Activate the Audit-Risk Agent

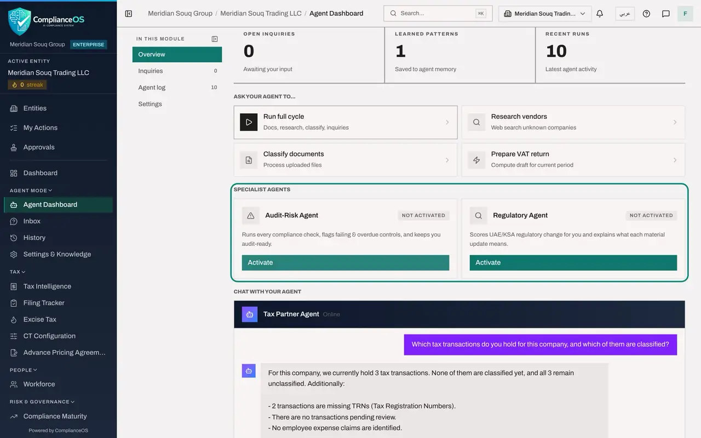346,263
